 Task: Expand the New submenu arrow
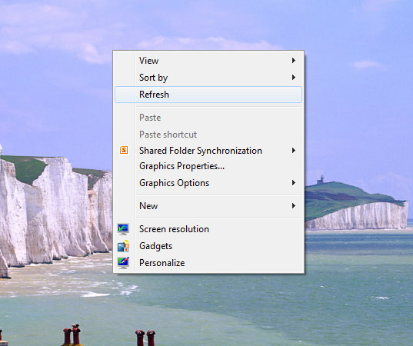click(x=294, y=205)
